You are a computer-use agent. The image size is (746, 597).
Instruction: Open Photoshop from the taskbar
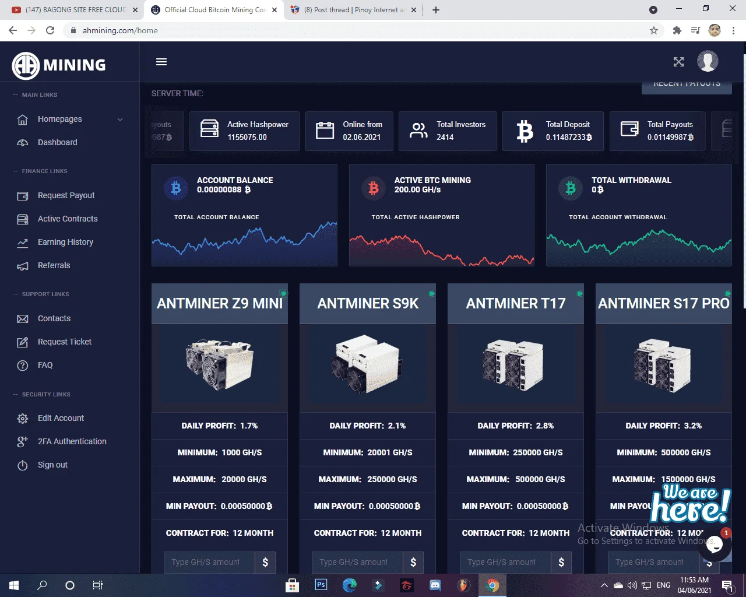coord(321,585)
